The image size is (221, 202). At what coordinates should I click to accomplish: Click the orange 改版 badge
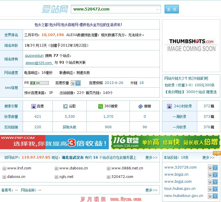[217, 153]
